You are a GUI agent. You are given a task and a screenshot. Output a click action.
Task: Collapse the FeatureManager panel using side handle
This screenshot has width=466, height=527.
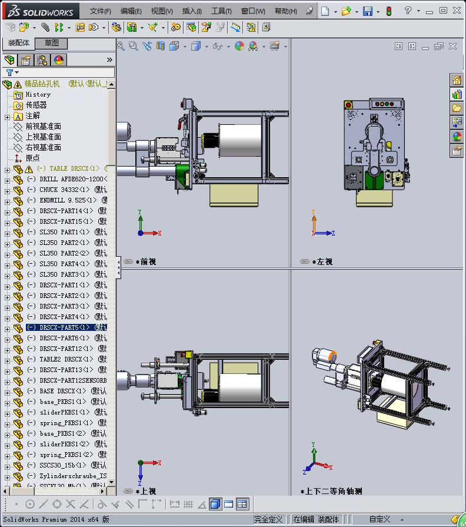point(118,268)
